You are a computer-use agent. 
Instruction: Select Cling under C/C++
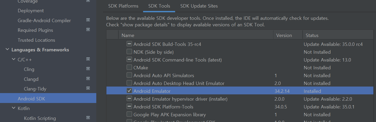29,69
